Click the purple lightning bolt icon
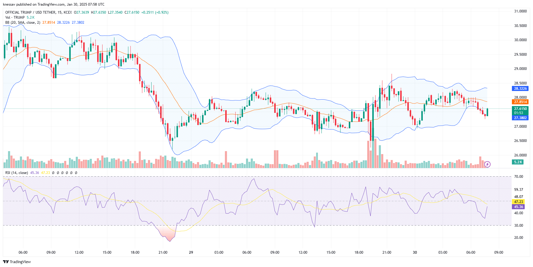Viewport: 533px width, 267px height. click(487, 164)
